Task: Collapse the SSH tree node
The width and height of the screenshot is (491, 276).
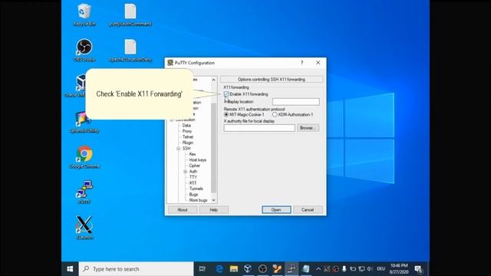Action: (x=179, y=148)
